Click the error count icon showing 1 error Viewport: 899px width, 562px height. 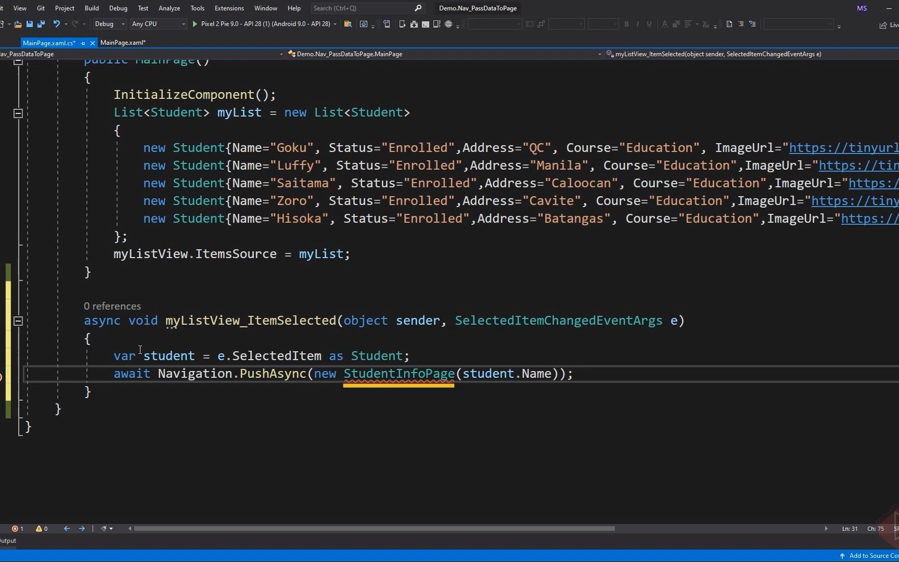pyautogui.click(x=17, y=528)
